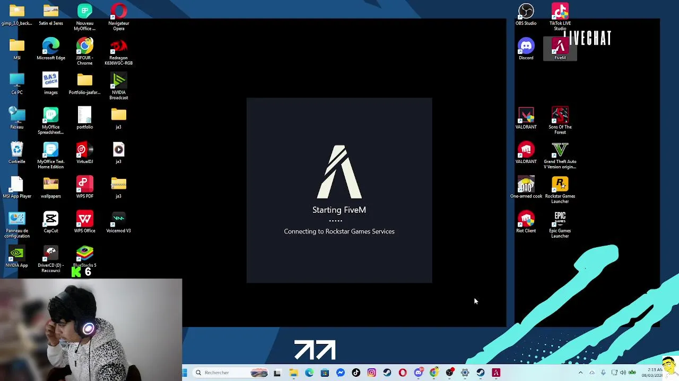Switch to OBS Studio in taskbar
This screenshot has width=679, height=381.
coord(450,373)
